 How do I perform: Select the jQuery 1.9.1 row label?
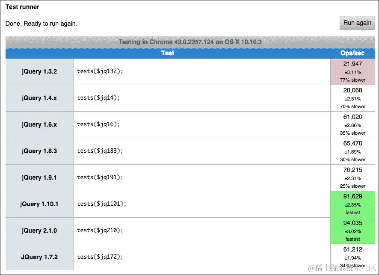pyautogui.click(x=39, y=177)
